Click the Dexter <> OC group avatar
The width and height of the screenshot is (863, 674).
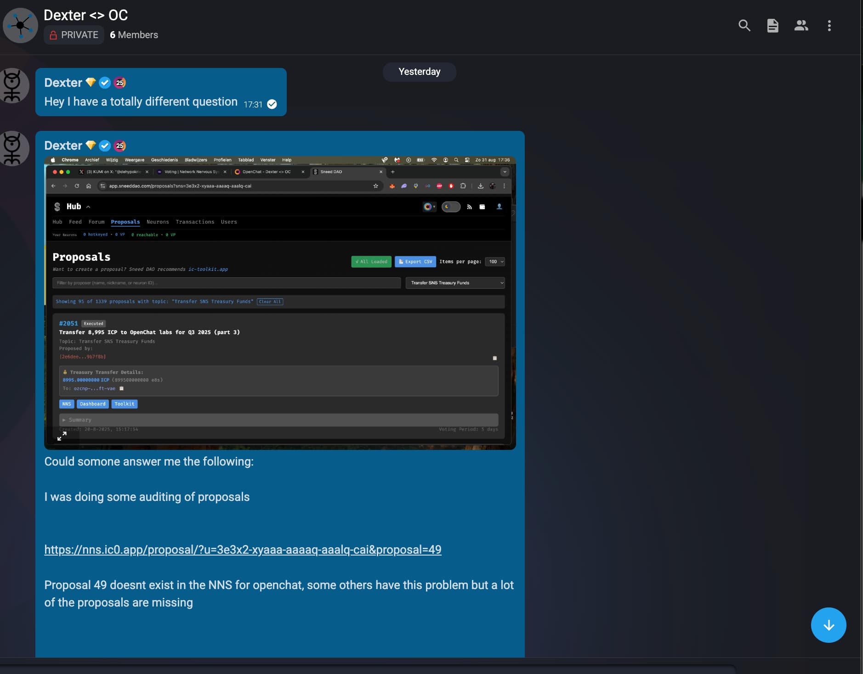(x=20, y=25)
